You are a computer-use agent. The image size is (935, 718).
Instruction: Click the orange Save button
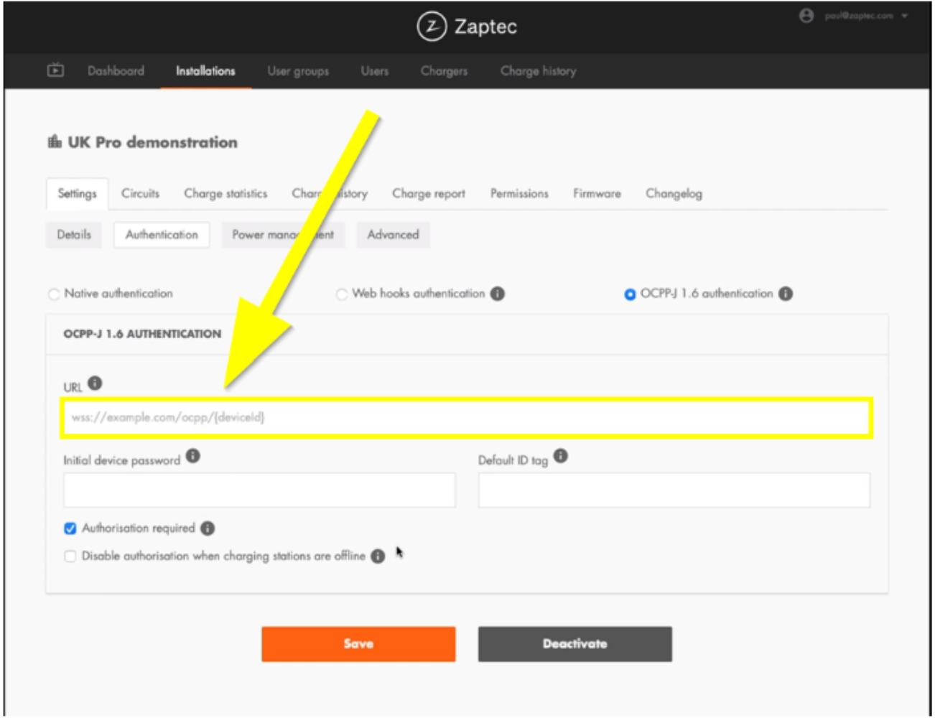(358, 644)
